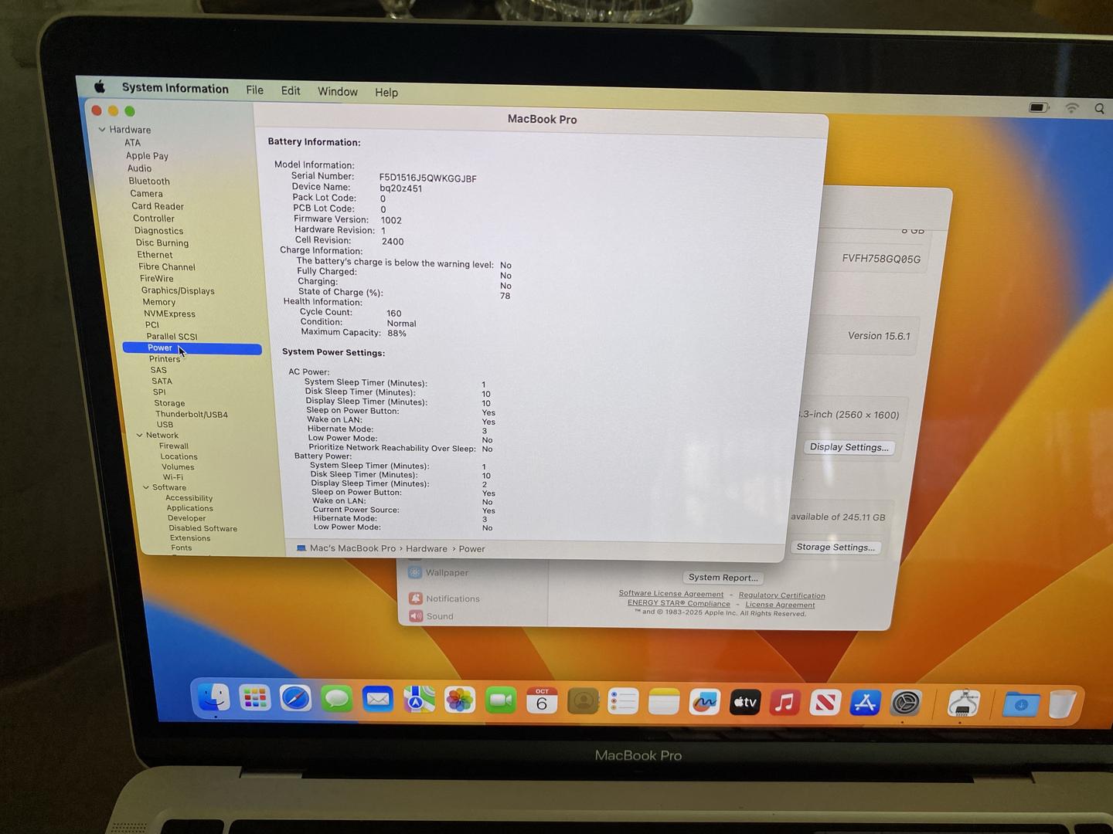1113x834 pixels.
Task: Select Memory in the Hardware list
Action: click(158, 302)
